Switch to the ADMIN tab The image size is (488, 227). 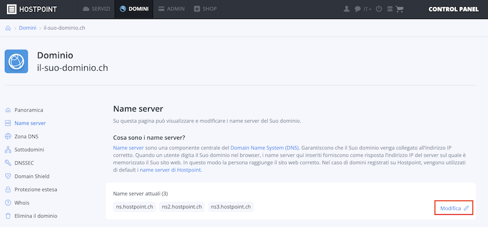pyautogui.click(x=171, y=9)
